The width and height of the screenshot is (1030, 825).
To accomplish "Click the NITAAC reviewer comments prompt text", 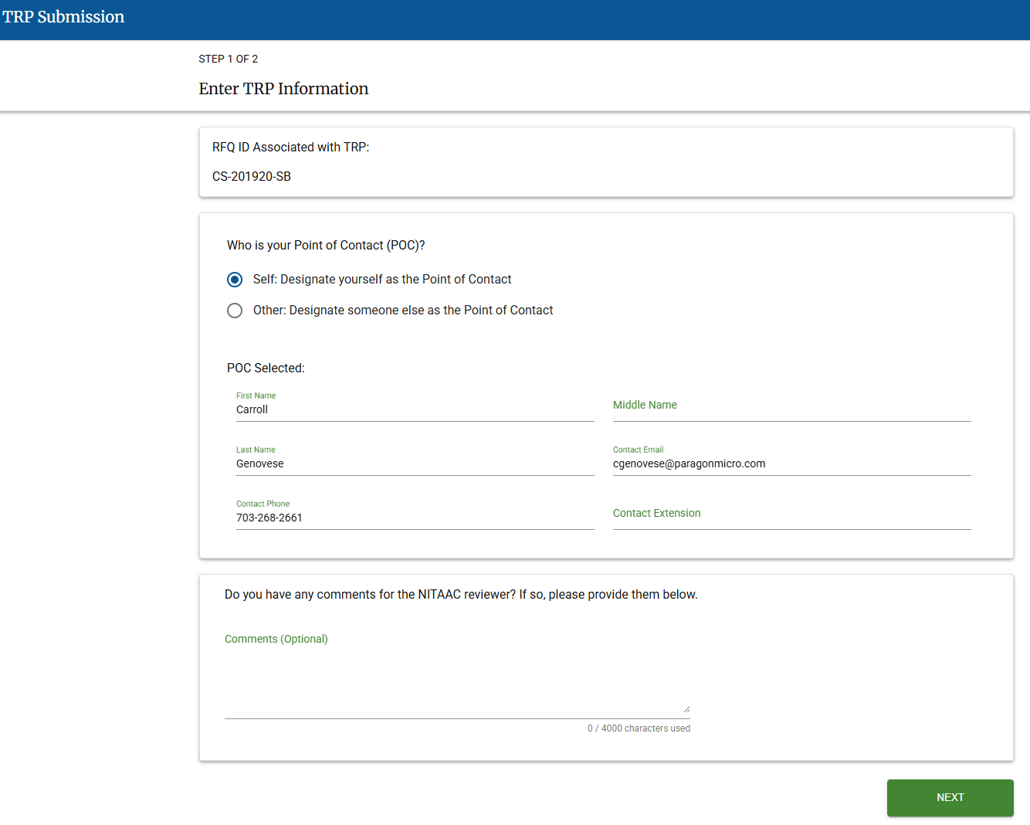I will click(x=460, y=594).
